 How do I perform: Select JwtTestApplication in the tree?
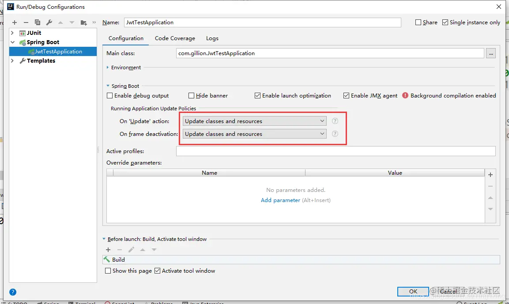[53, 51]
